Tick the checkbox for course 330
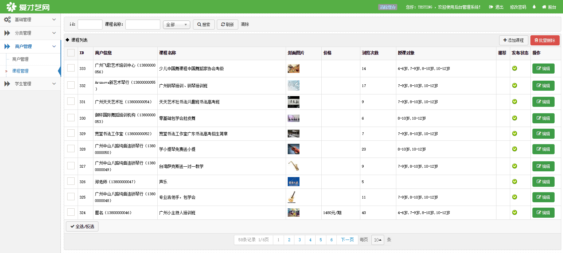 71,118
